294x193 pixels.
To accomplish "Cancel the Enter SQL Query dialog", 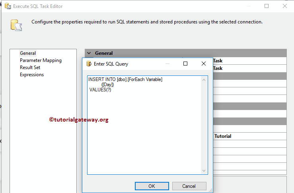I will point(189,186).
